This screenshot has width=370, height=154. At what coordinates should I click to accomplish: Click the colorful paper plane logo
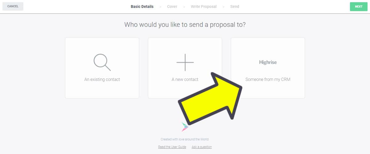click(x=185, y=127)
